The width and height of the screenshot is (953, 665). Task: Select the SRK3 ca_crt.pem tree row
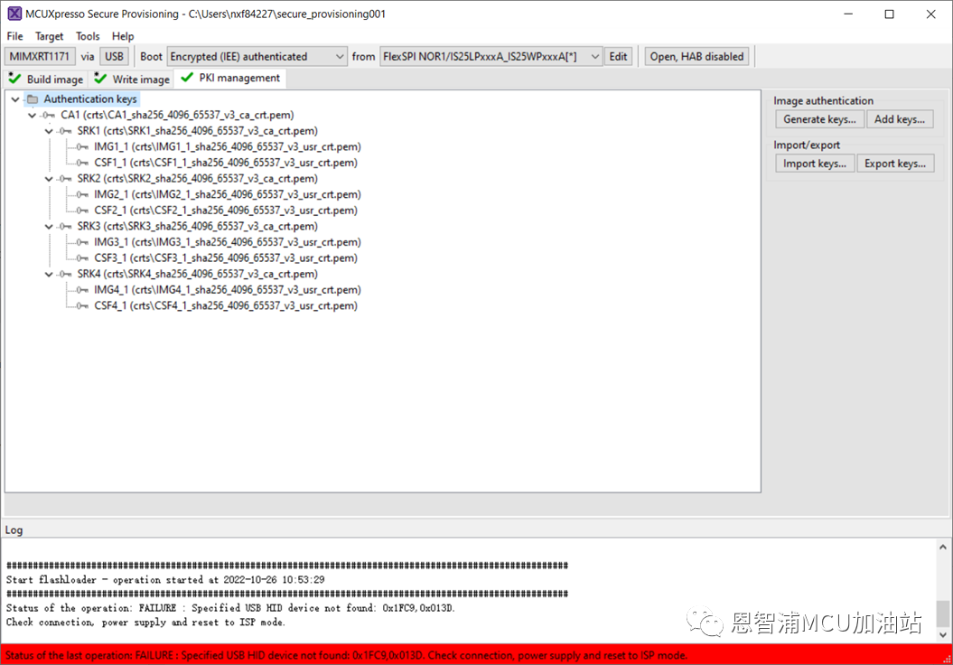pos(197,226)
